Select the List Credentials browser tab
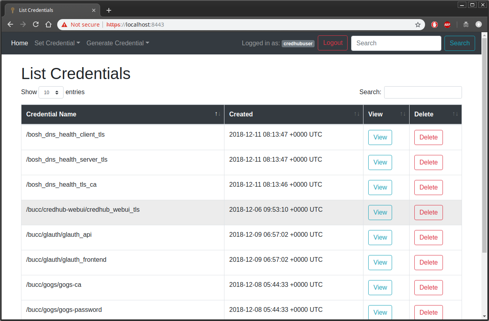 53,10
